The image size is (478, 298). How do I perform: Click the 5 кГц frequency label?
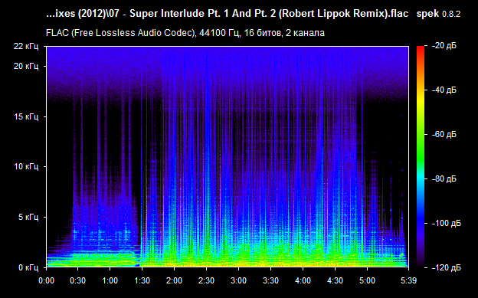[x=28, y=217]
